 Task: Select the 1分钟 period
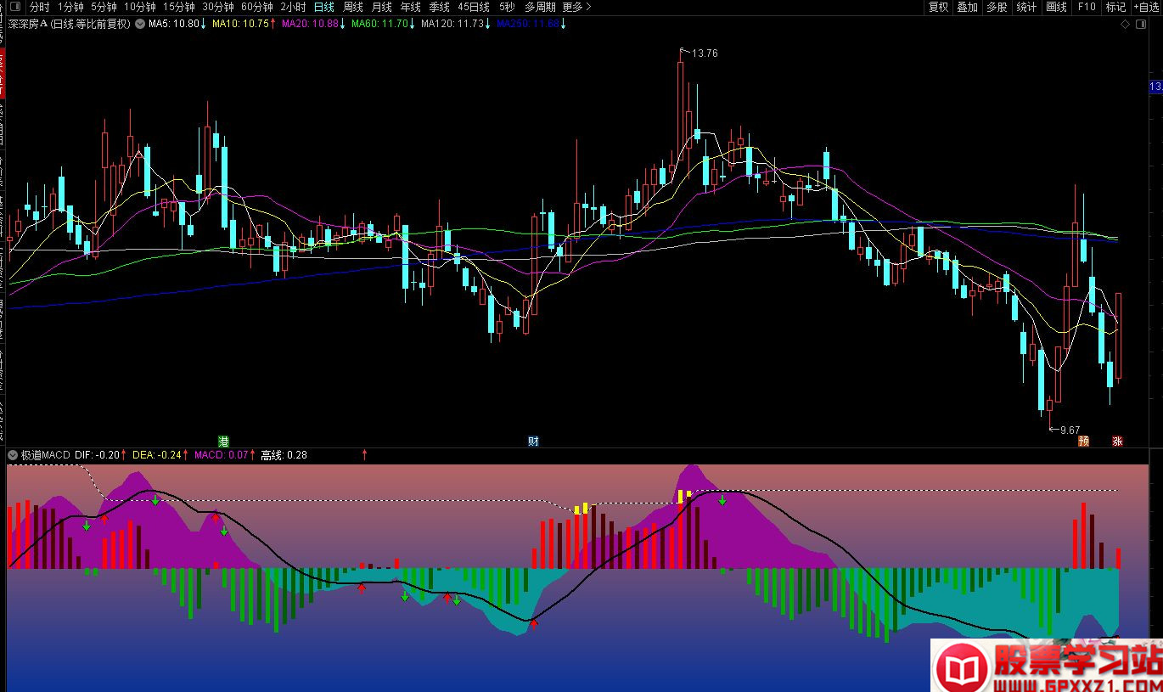70,7
